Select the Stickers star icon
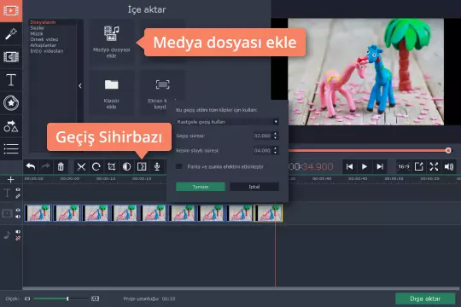The height and width of the screenshot is (307, 461). (11, 103)
